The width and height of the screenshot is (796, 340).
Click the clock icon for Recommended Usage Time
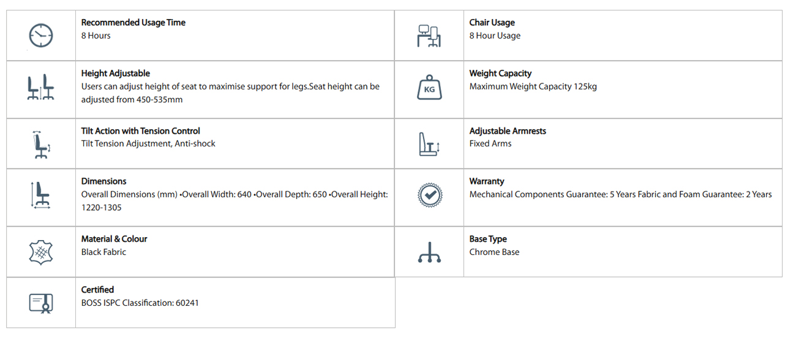pyautogui.click(x=41, y=36)
